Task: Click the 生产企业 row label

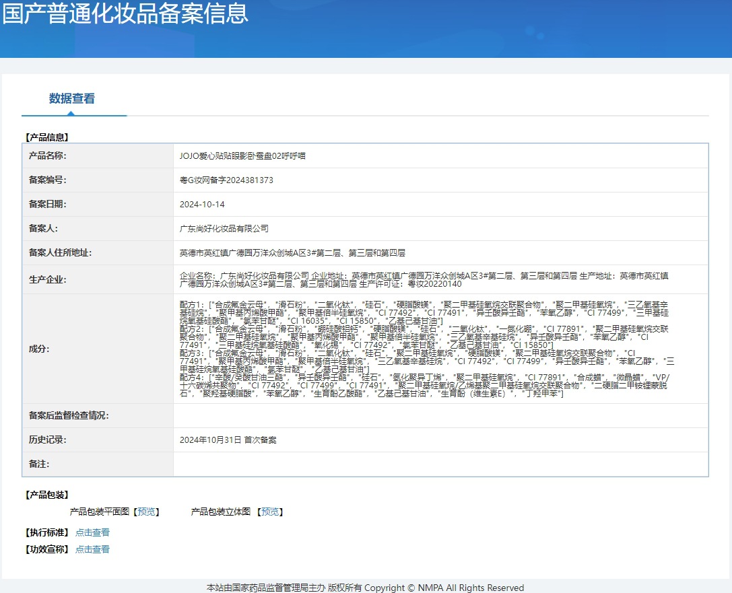Action: pyautogui.click(x=48, y=279)
